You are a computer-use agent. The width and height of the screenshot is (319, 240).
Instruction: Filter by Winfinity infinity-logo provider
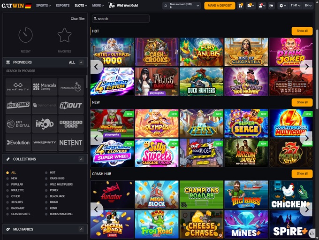pos(18,87)
